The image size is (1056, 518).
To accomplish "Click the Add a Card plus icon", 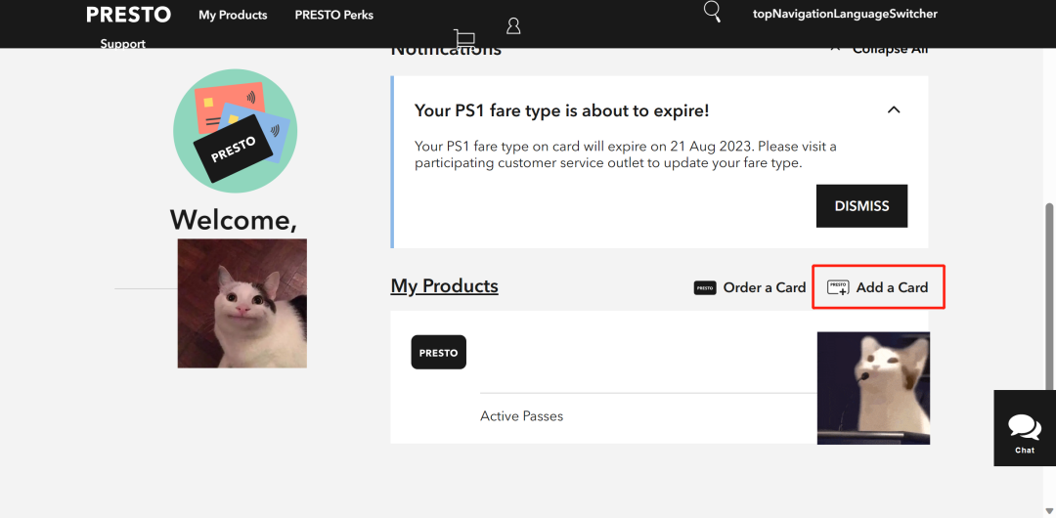I will (x=838, y=287).
